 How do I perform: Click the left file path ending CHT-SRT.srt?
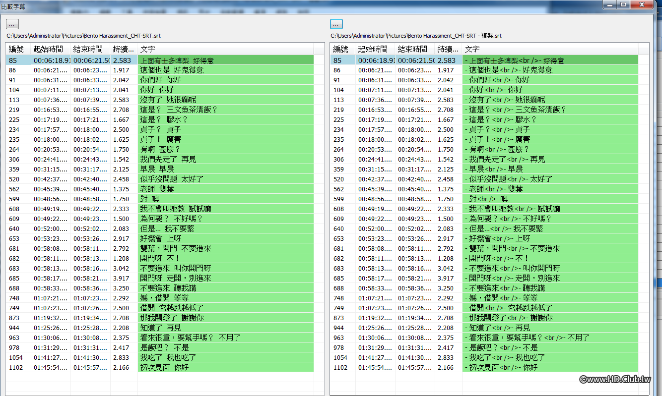83,36
